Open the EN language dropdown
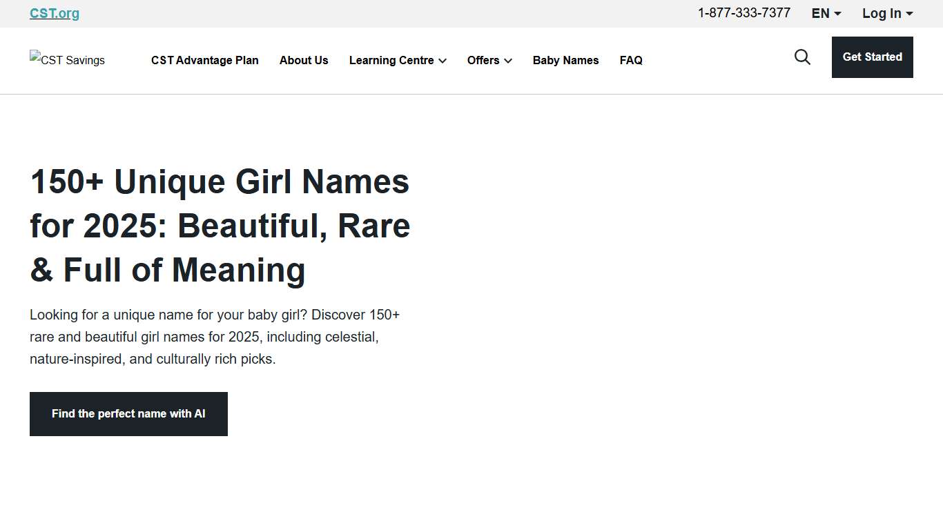 [x=826, y=13]
